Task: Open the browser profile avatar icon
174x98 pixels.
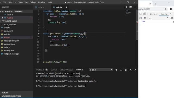Action: click(x=171, y=9)
